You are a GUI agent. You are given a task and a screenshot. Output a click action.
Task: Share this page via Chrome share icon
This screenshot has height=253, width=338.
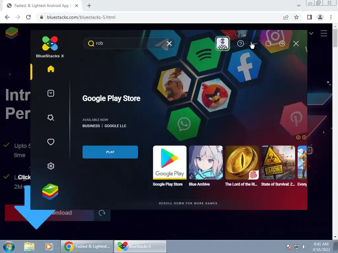pyautogui.click(x=286, y=17)
